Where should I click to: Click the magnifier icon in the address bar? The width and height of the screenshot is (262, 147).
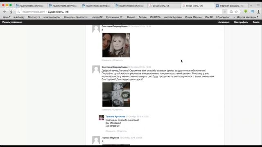tap(231, 12)
